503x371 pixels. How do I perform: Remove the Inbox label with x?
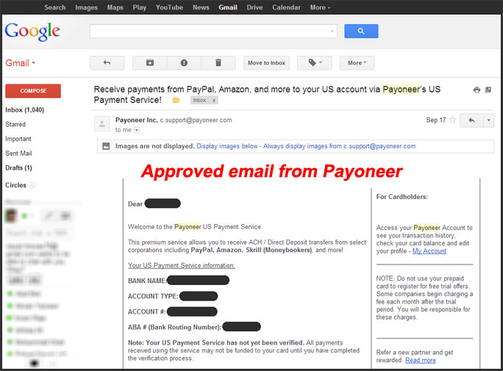[x=214, y=100]
